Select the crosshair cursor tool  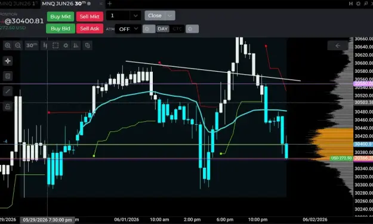click(8, 61)
